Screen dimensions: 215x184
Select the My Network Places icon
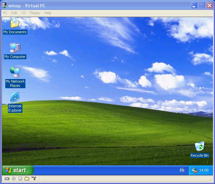[15, 77]
